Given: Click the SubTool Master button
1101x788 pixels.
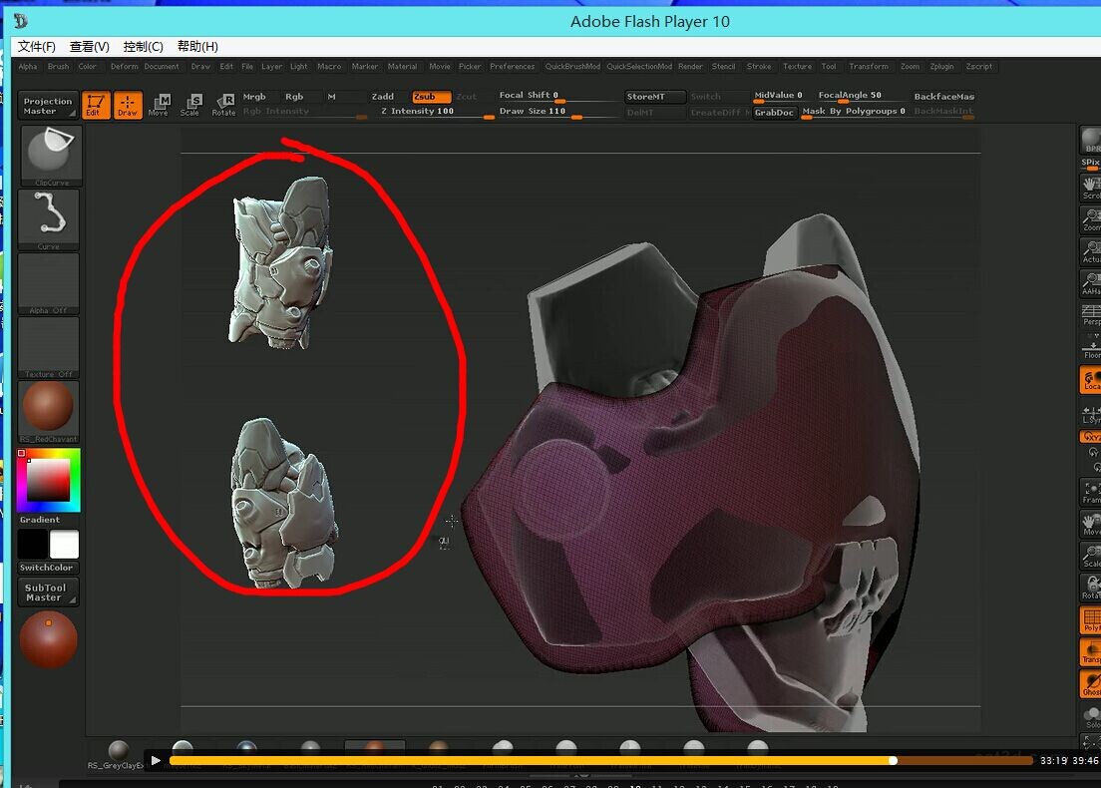Looking at the screenshot, I should [x=48, y=592].
